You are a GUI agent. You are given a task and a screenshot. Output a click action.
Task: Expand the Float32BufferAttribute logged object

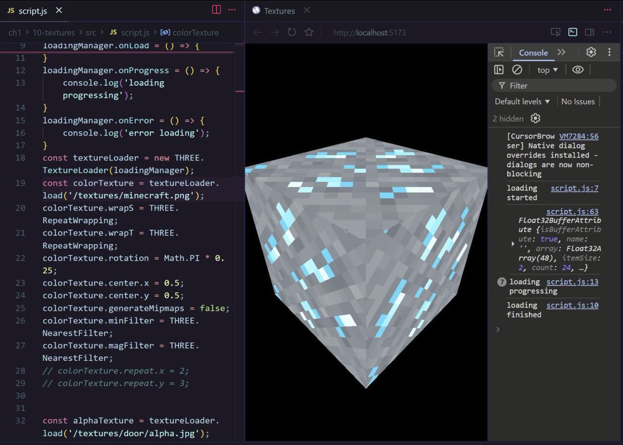(513, 243)
